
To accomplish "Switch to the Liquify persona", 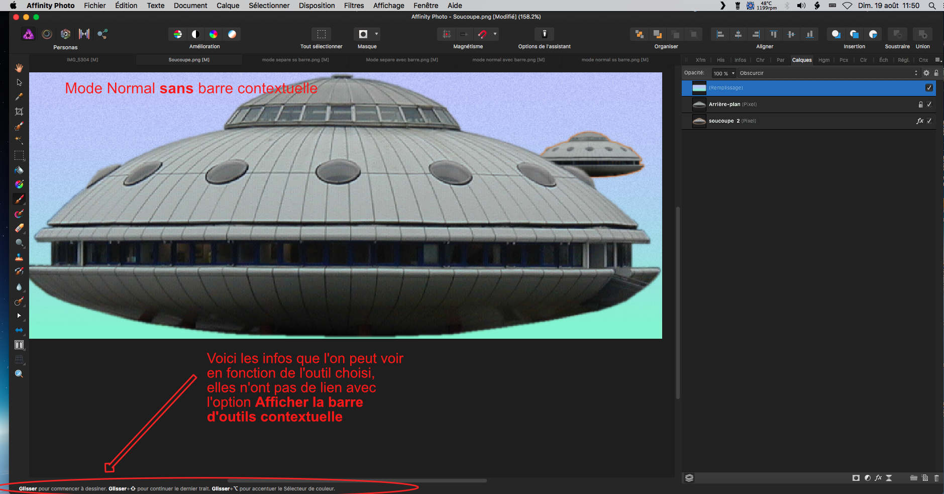I will [x=47, y=34].
